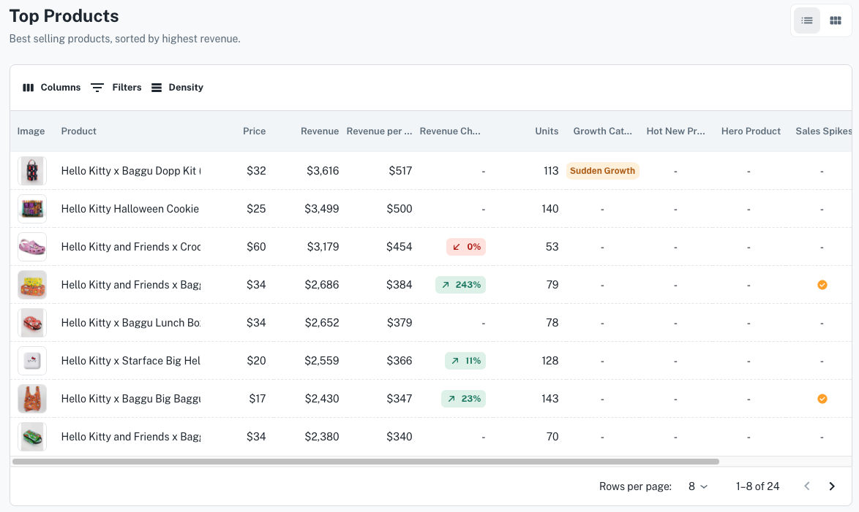Click the Product column header

[x=79, y=131]
